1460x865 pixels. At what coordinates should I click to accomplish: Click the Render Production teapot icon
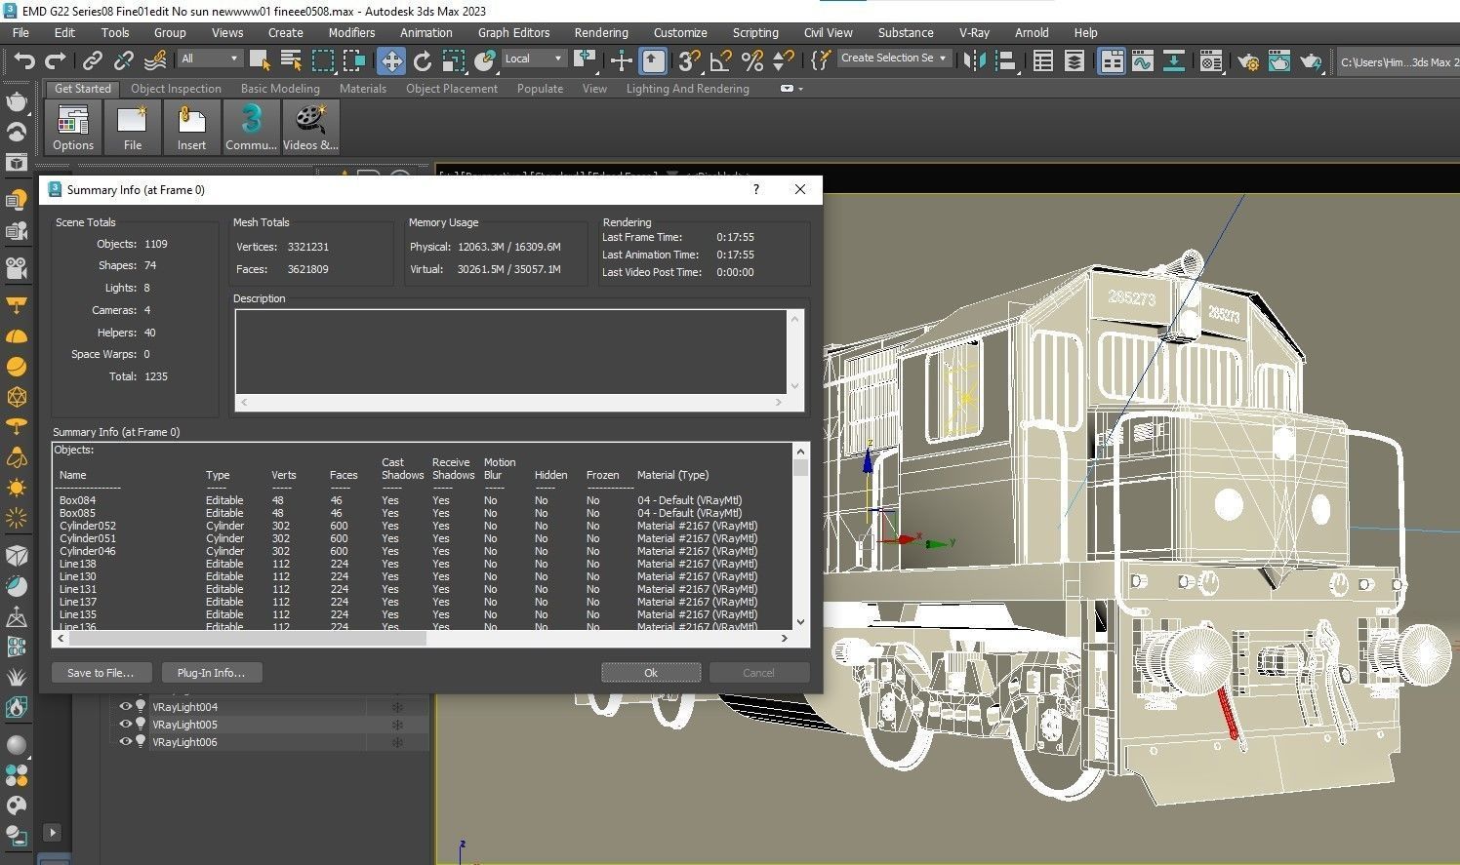tap(1311, 61)
